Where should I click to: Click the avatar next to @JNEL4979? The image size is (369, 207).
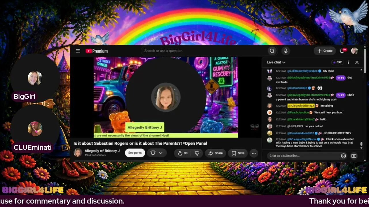(x=270, y=126)
